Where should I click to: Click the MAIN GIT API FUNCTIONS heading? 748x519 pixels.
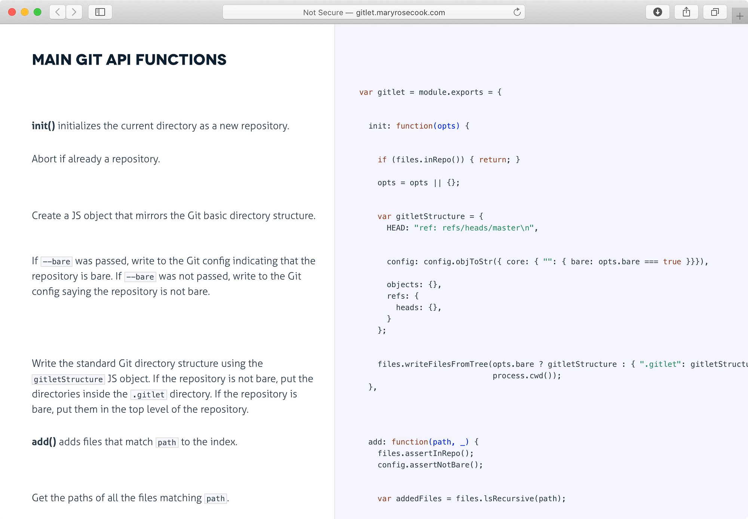click(129, 60)
